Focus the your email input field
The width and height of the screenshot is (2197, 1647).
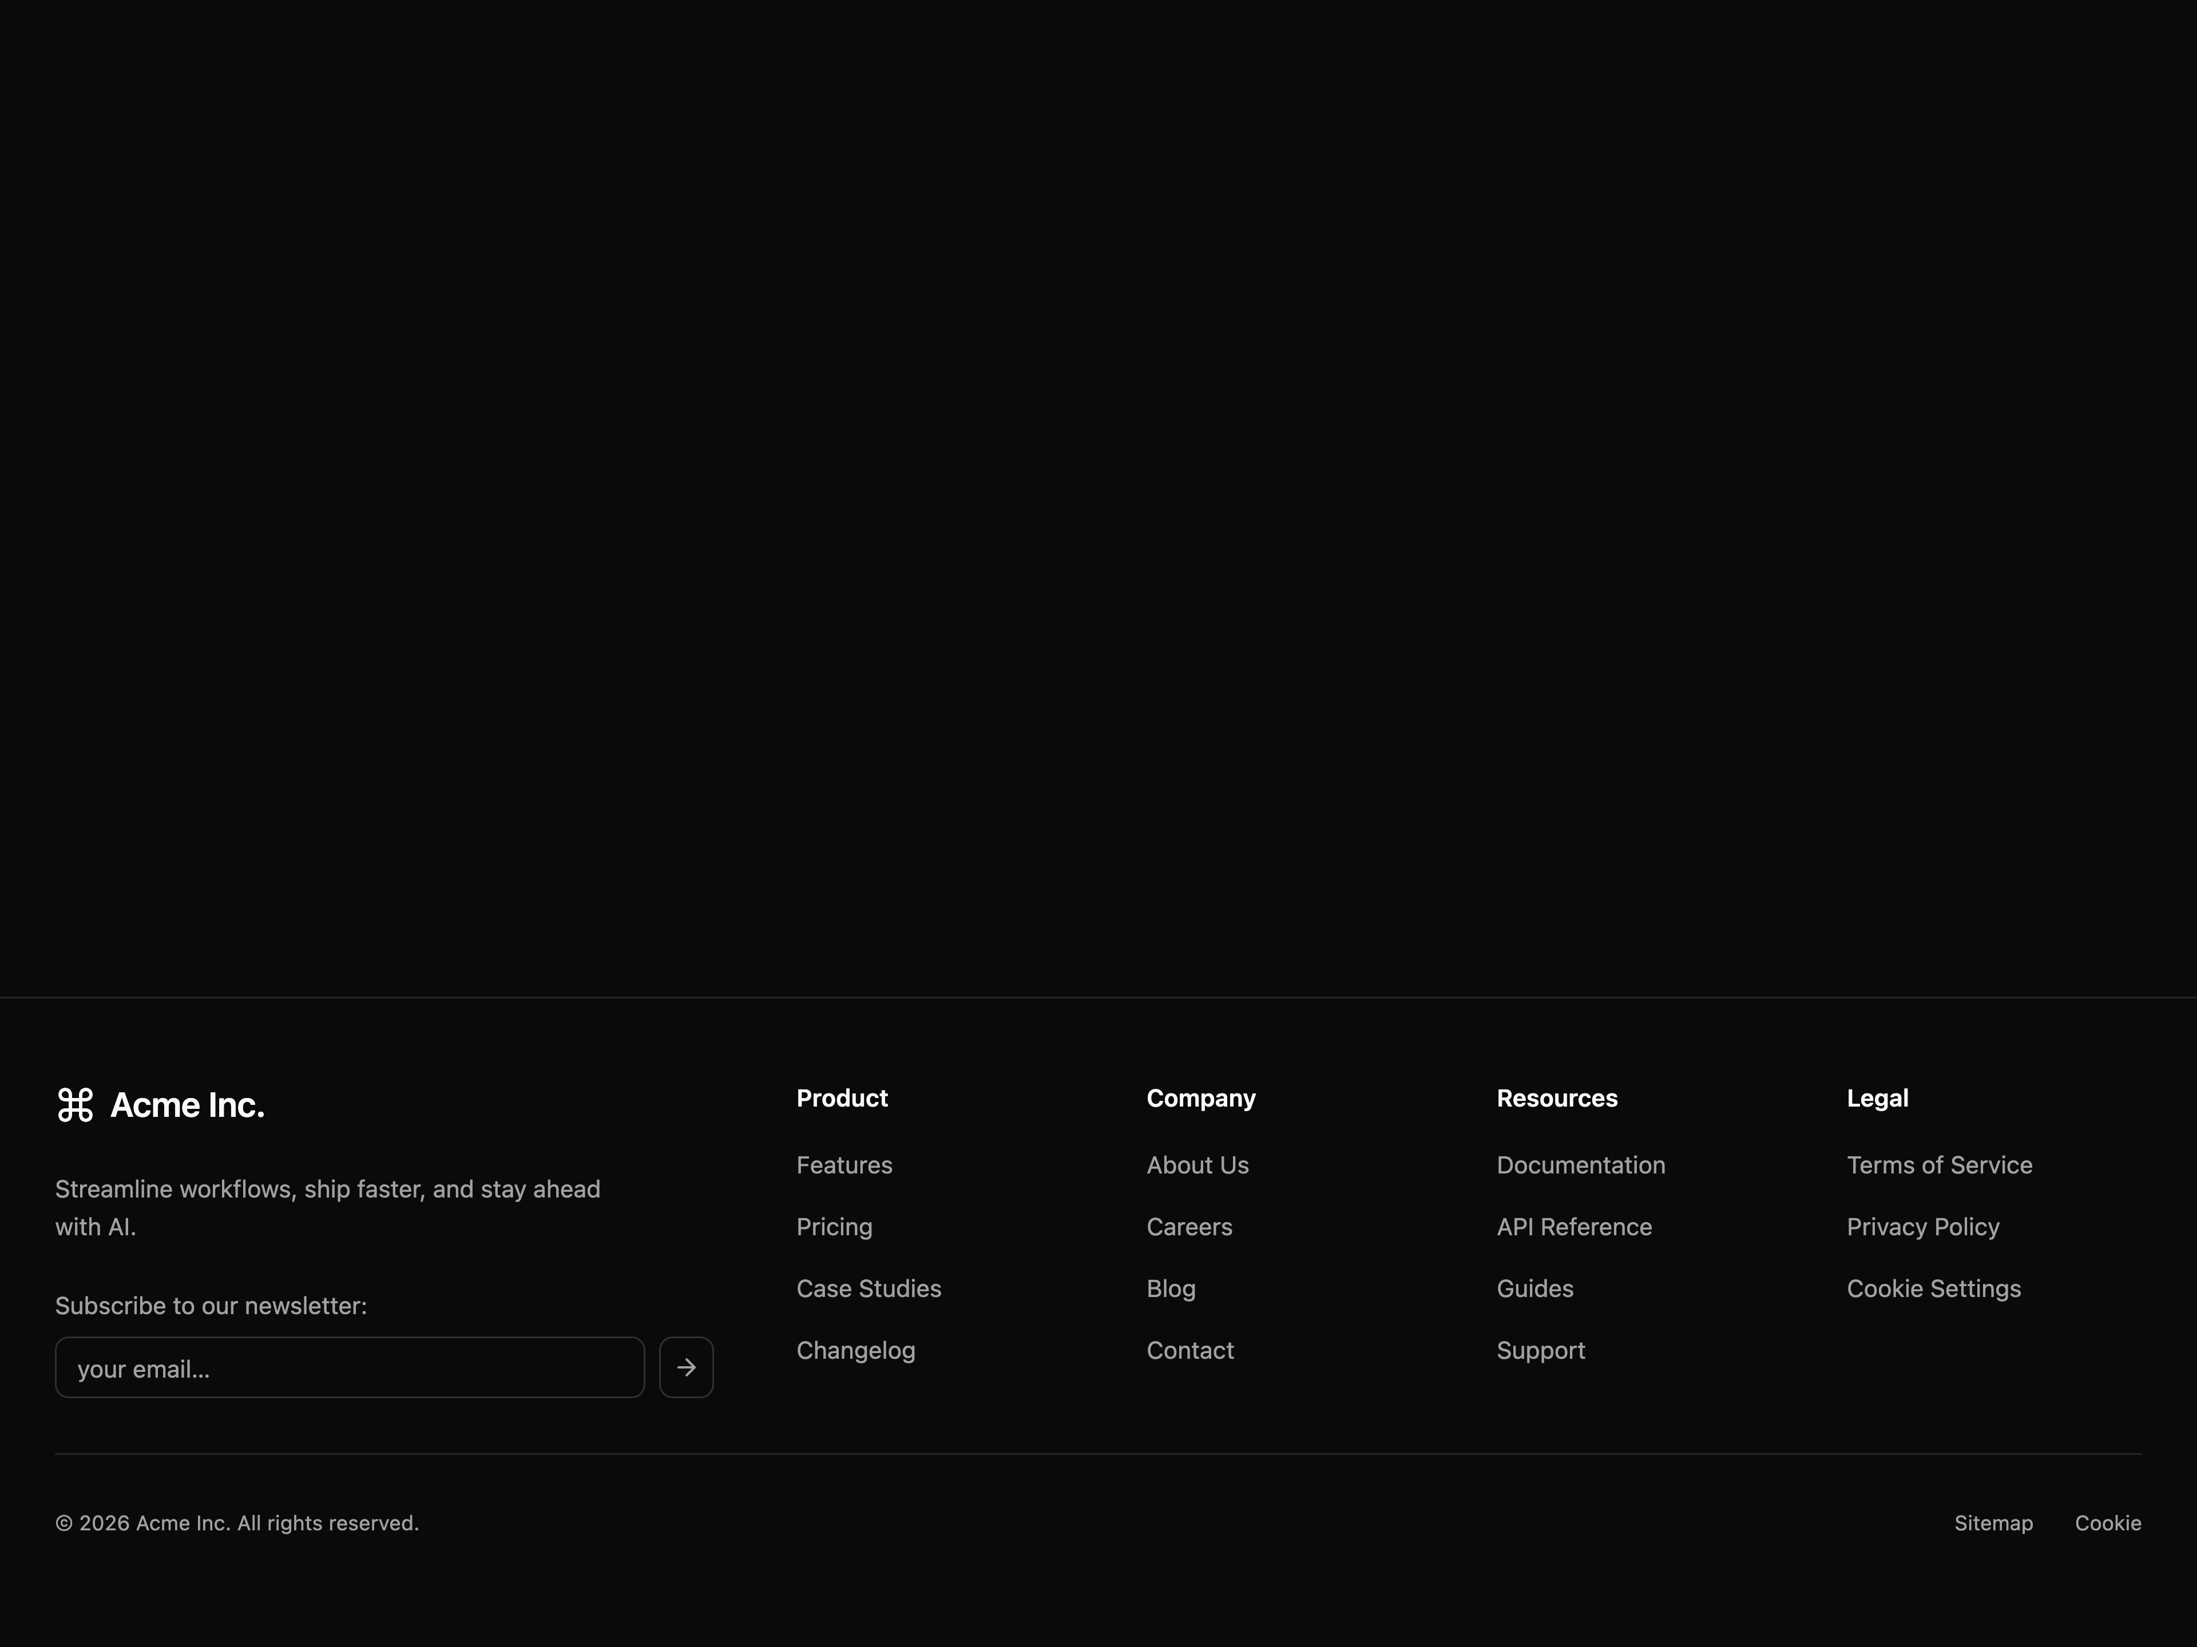pyautogui.click(x=350, y=1367)
